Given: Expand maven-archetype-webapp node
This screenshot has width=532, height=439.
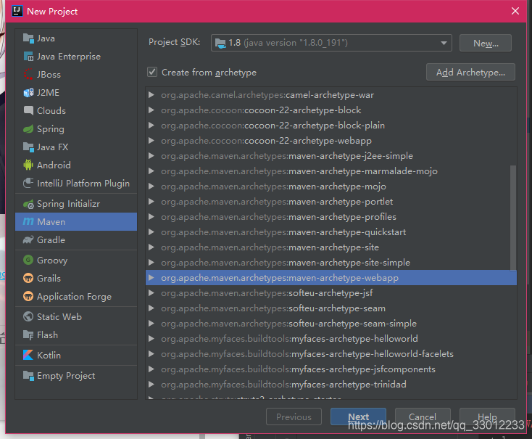Looking at the screenshot, I should pos(151,278).
